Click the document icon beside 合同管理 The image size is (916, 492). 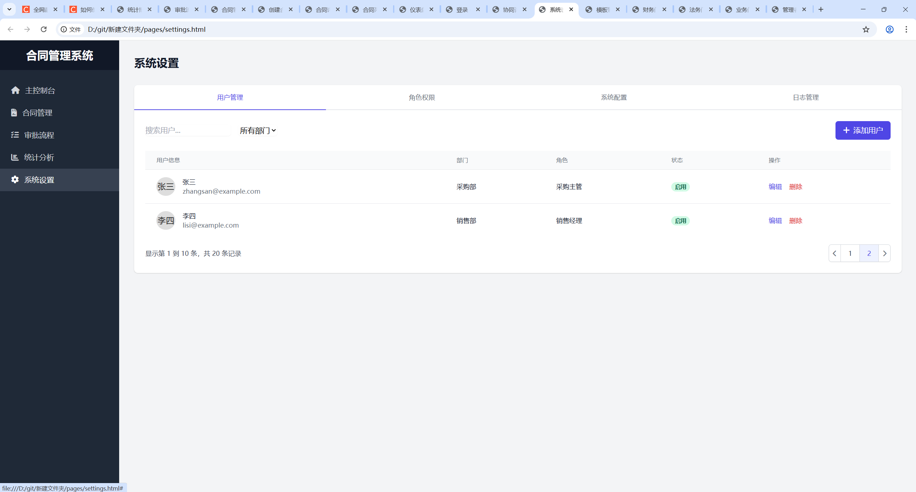pos(14,113)
